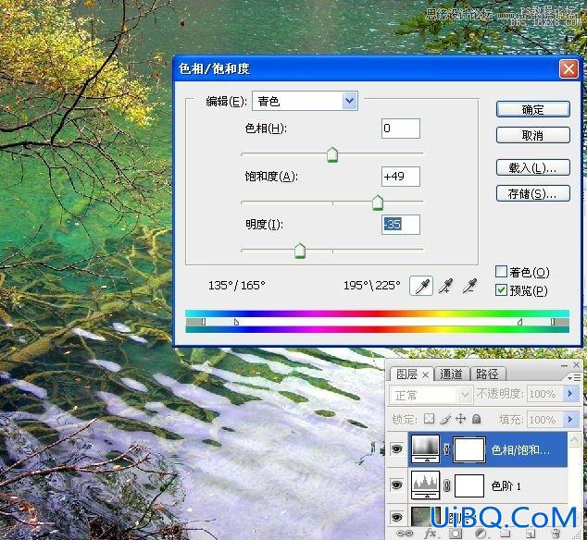Toggle visibility of the bottom image layer
587x540 pixels.
(x=396, y=518)
